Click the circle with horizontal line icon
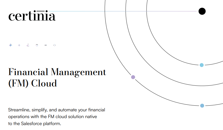The width and height of the screenshot is (223, 130). [x=46, y=45]
